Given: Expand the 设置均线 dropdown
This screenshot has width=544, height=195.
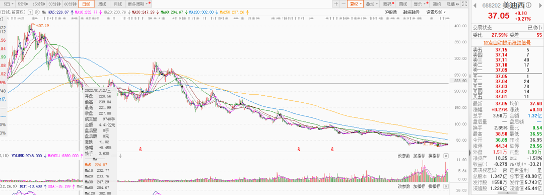Looking at the screenshot, I should pos(436,12).
